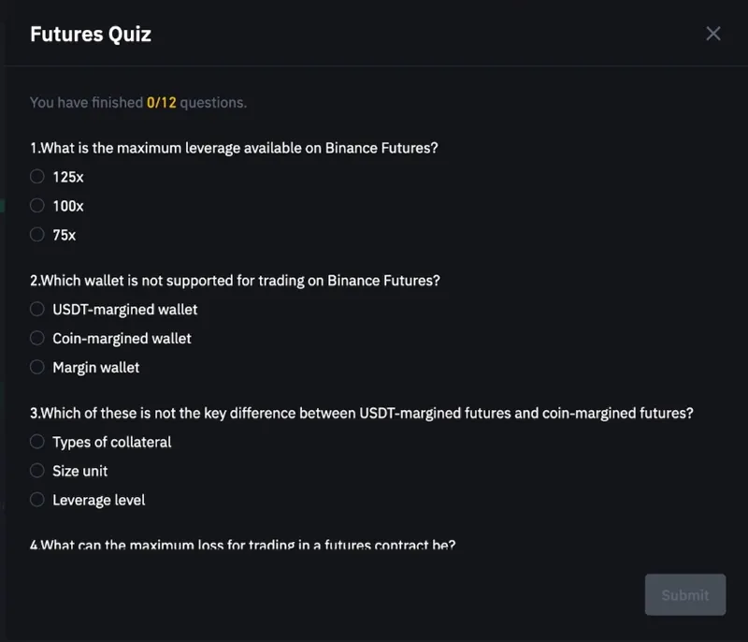Pick the 75x radio option circle

(x=37, y=235)
